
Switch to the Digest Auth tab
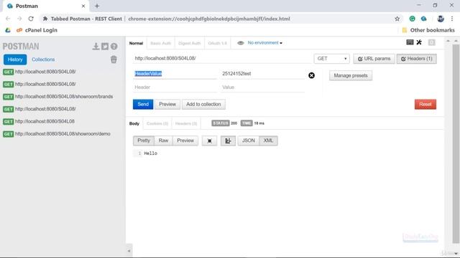click(189, 43)
